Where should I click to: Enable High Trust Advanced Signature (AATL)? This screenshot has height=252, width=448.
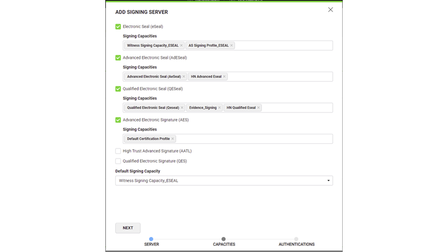[x=118, y=151]
